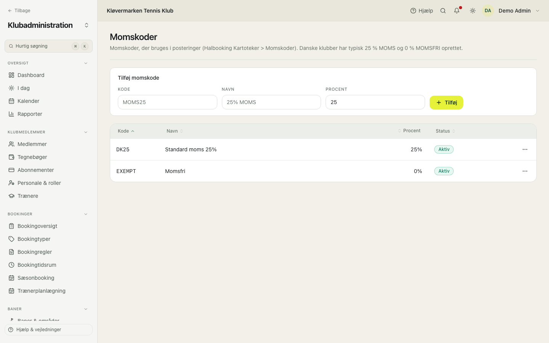Viewport: 549px width, 343px height.
Task: Open the Demo Admin user dropdown
Action: [511, 11]
